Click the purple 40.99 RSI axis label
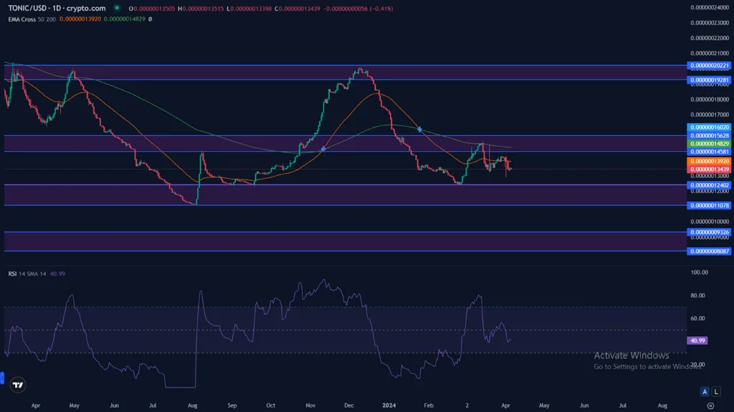Screen dimensions: 734x412 [697, 340]
